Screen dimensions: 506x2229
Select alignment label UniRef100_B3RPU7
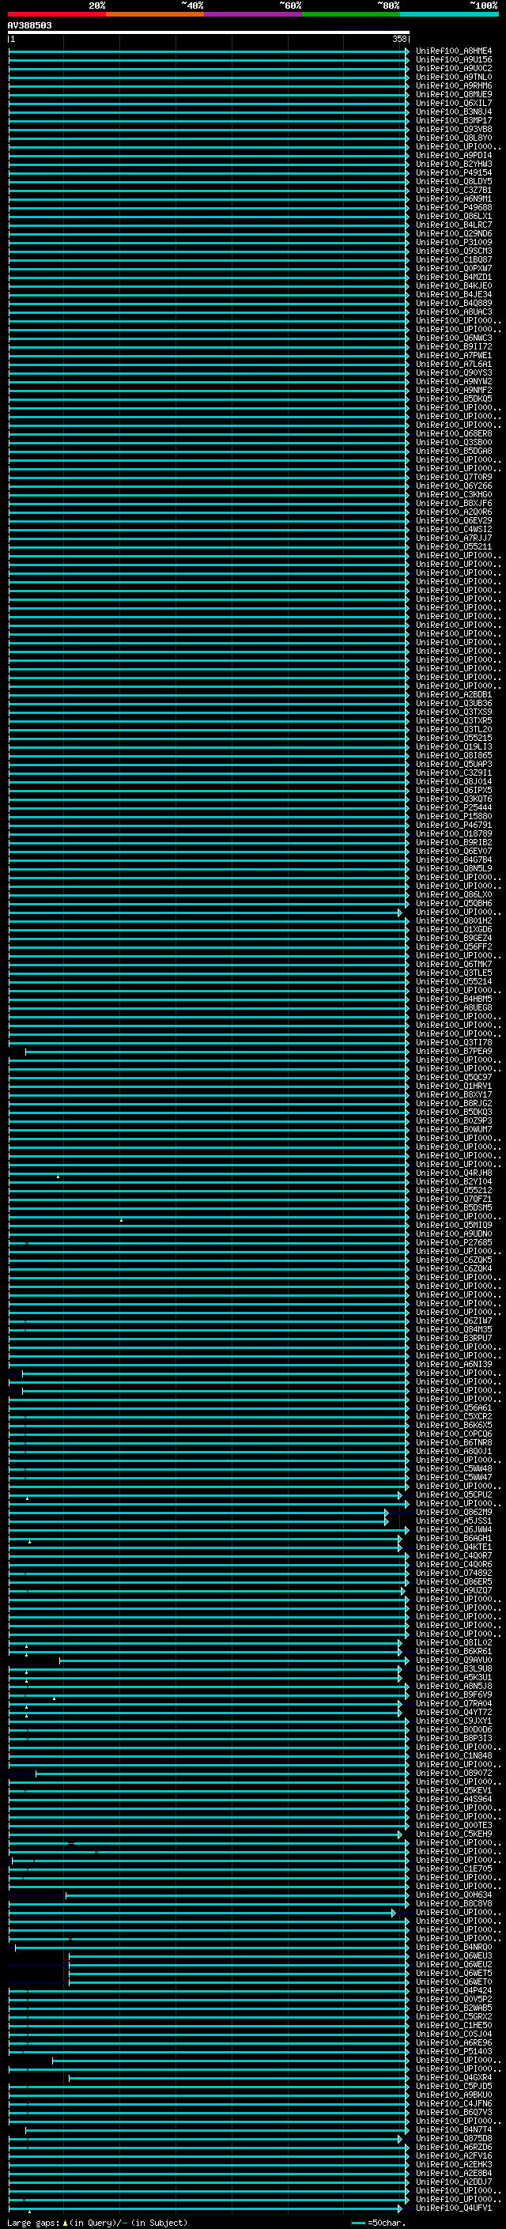click(454, 1339)
